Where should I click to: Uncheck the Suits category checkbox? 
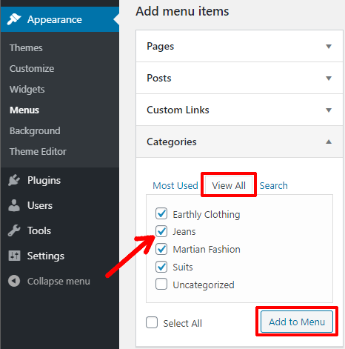161,267
